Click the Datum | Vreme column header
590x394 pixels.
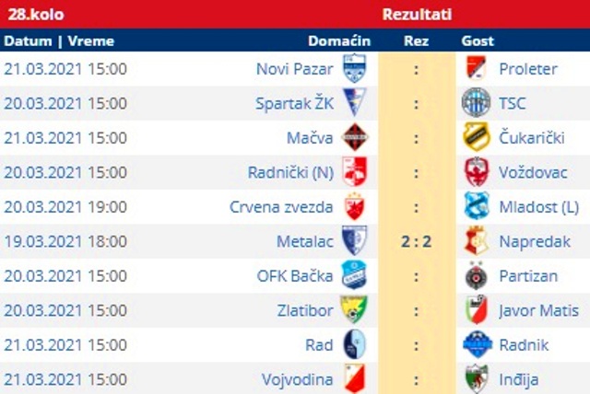tap(59, 41)
